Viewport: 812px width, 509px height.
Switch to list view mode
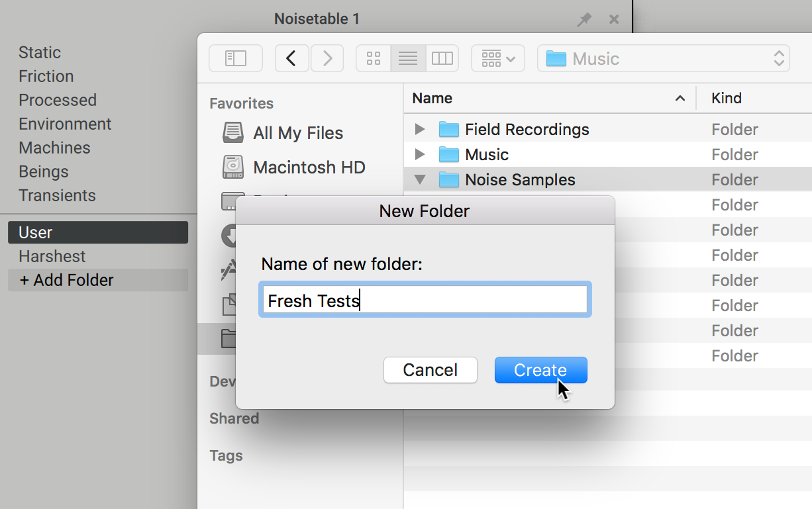[x=407, y=58]
